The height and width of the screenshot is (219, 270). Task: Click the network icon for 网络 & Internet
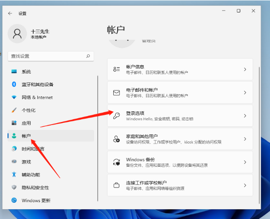point(14,97)
